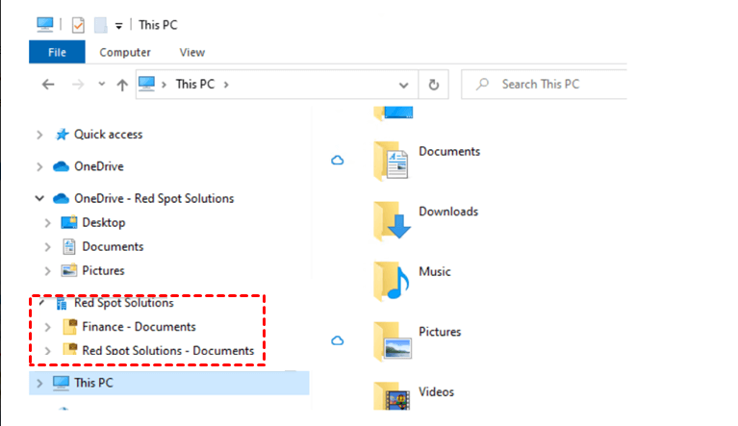Expand Documents node in navigation tree
Screen dimensions: 738x426
pyautogui.click(x=47, y=247)
